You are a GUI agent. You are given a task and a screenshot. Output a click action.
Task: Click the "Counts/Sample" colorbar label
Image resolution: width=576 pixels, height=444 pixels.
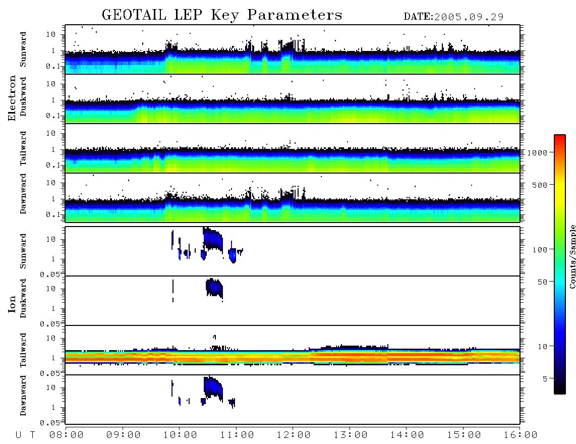click(x=572, y=256)
